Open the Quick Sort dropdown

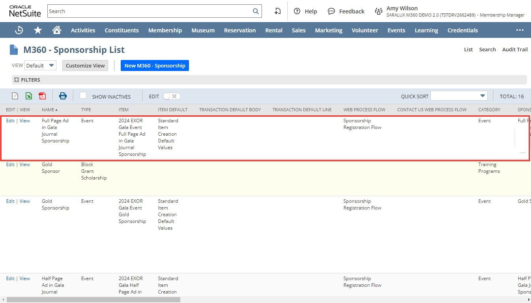click(x=459, y=96)
